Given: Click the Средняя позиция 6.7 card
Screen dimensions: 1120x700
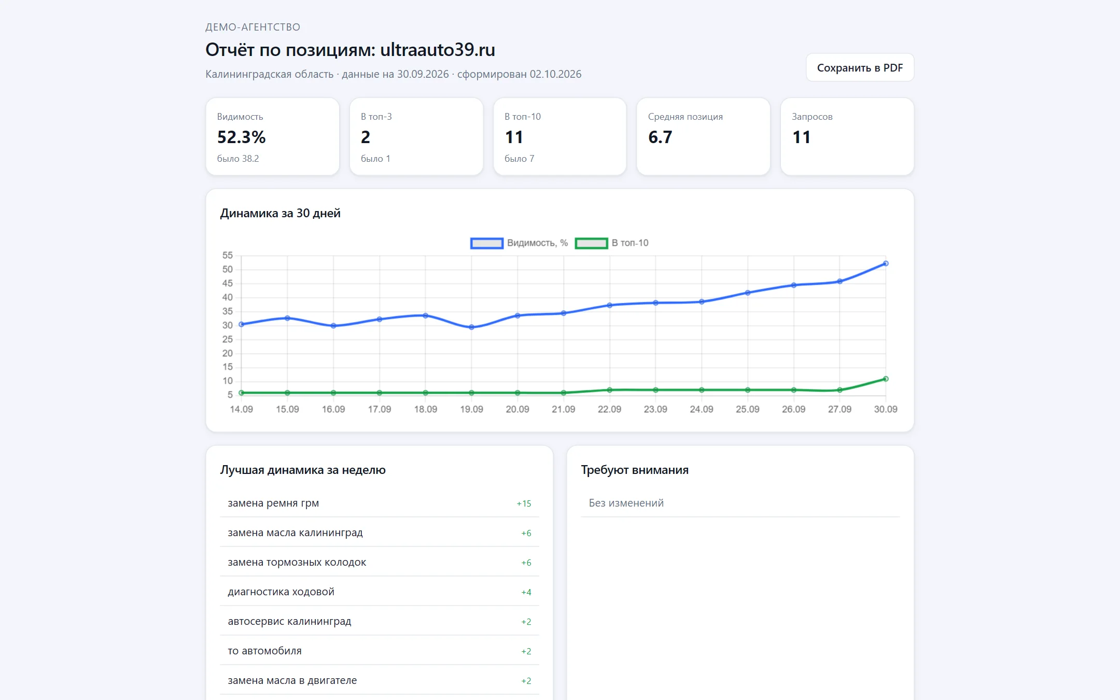Looking at the screenshot, I should pyautogui.click(x=704, y=137).
